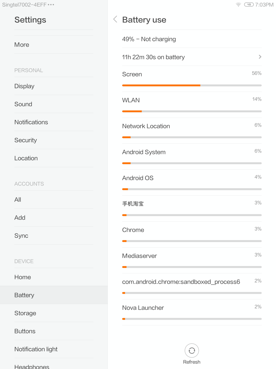This screenshot has width=276, height=369.
Task: Open the Display settings
Action: [x=24, y=86]
